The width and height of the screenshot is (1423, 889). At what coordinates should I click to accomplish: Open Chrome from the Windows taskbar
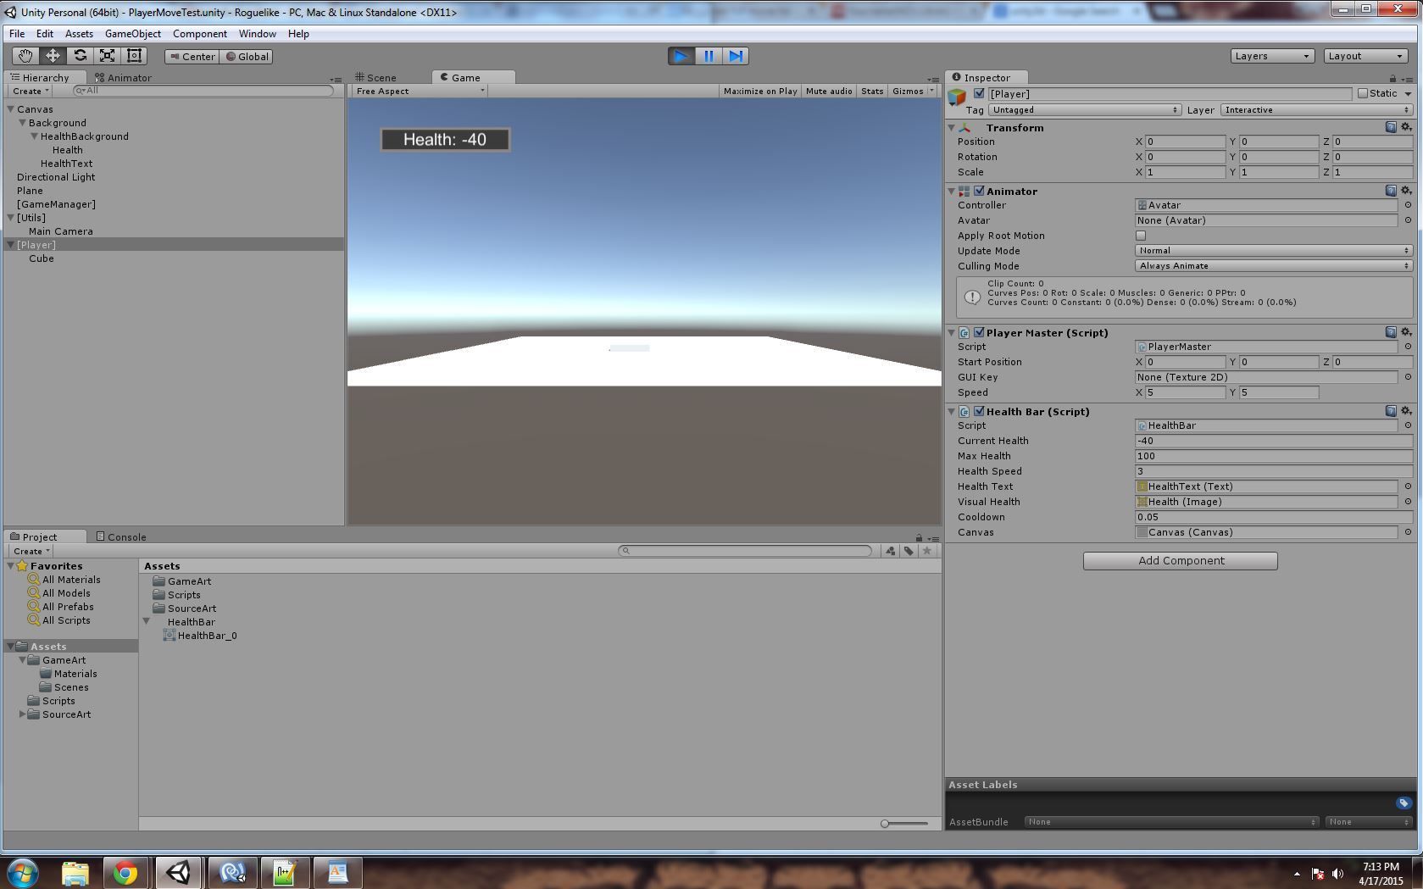point(125,872)
